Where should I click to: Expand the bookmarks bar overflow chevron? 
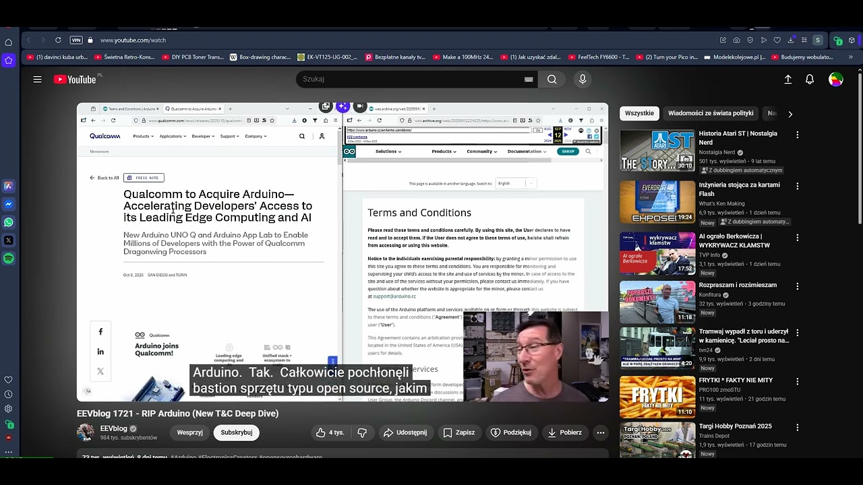coord(850,57)
